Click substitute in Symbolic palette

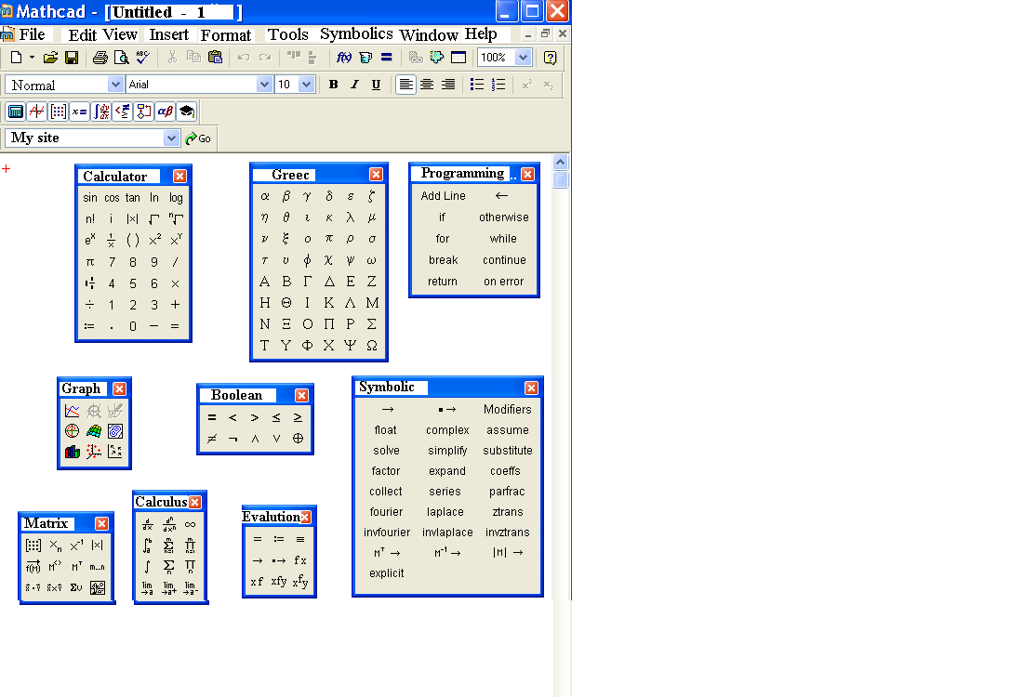(508, 451)
